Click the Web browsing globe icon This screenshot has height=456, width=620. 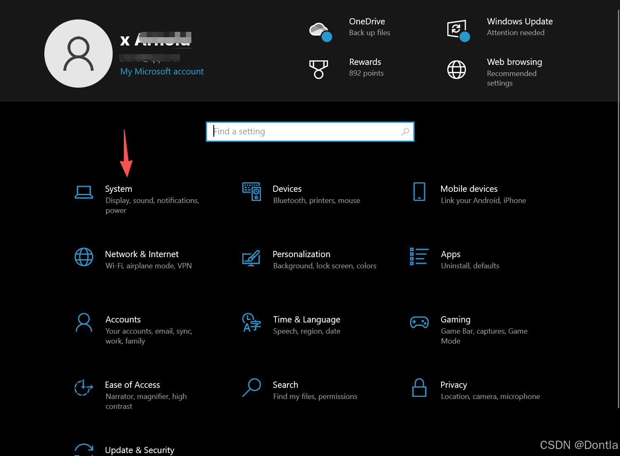tap(456, 69)
